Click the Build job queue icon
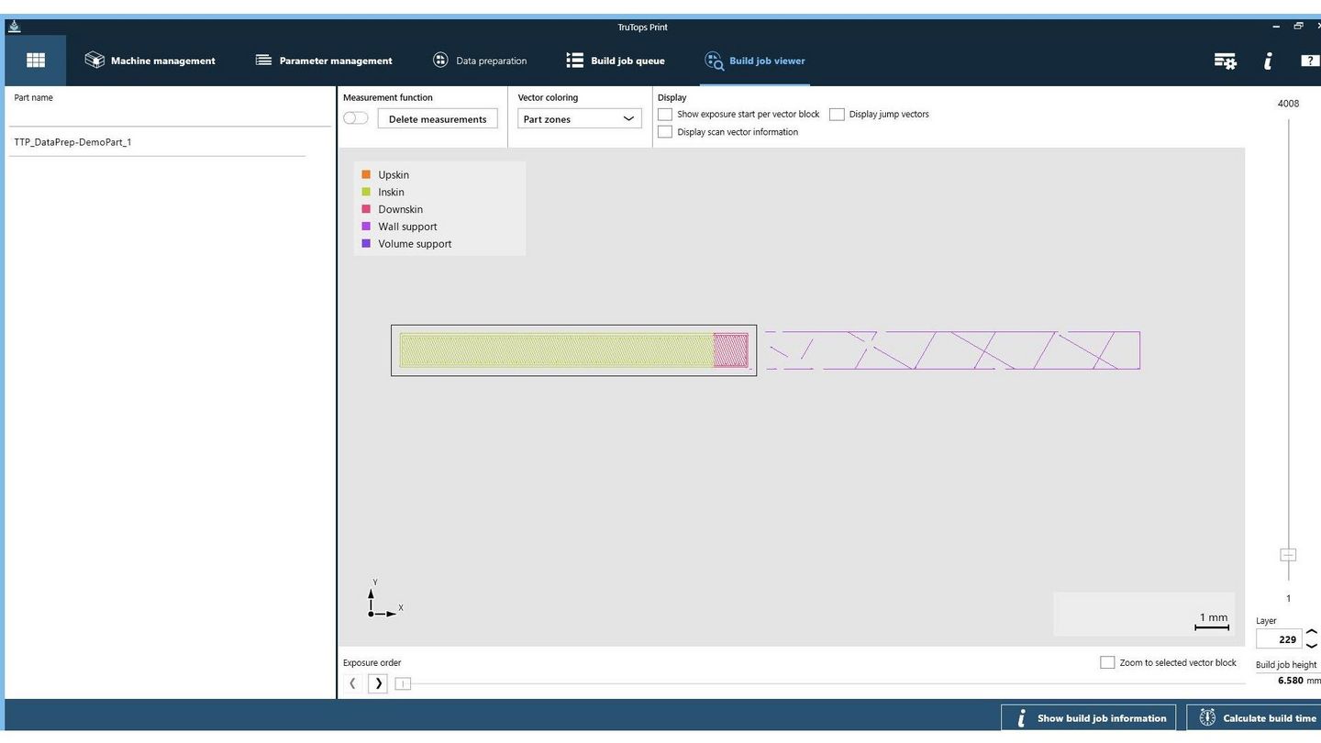 (574, 61)
